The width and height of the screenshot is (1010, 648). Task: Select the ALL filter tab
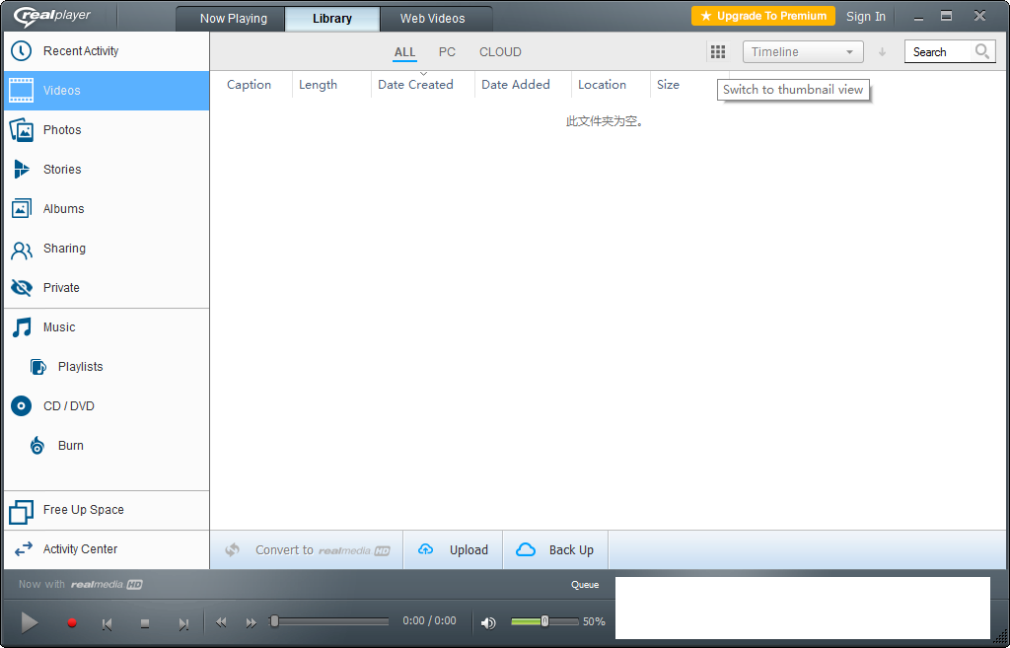(x=404, y=52)
